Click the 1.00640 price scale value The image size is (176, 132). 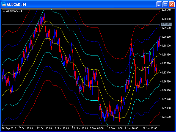tap(166, 10)
